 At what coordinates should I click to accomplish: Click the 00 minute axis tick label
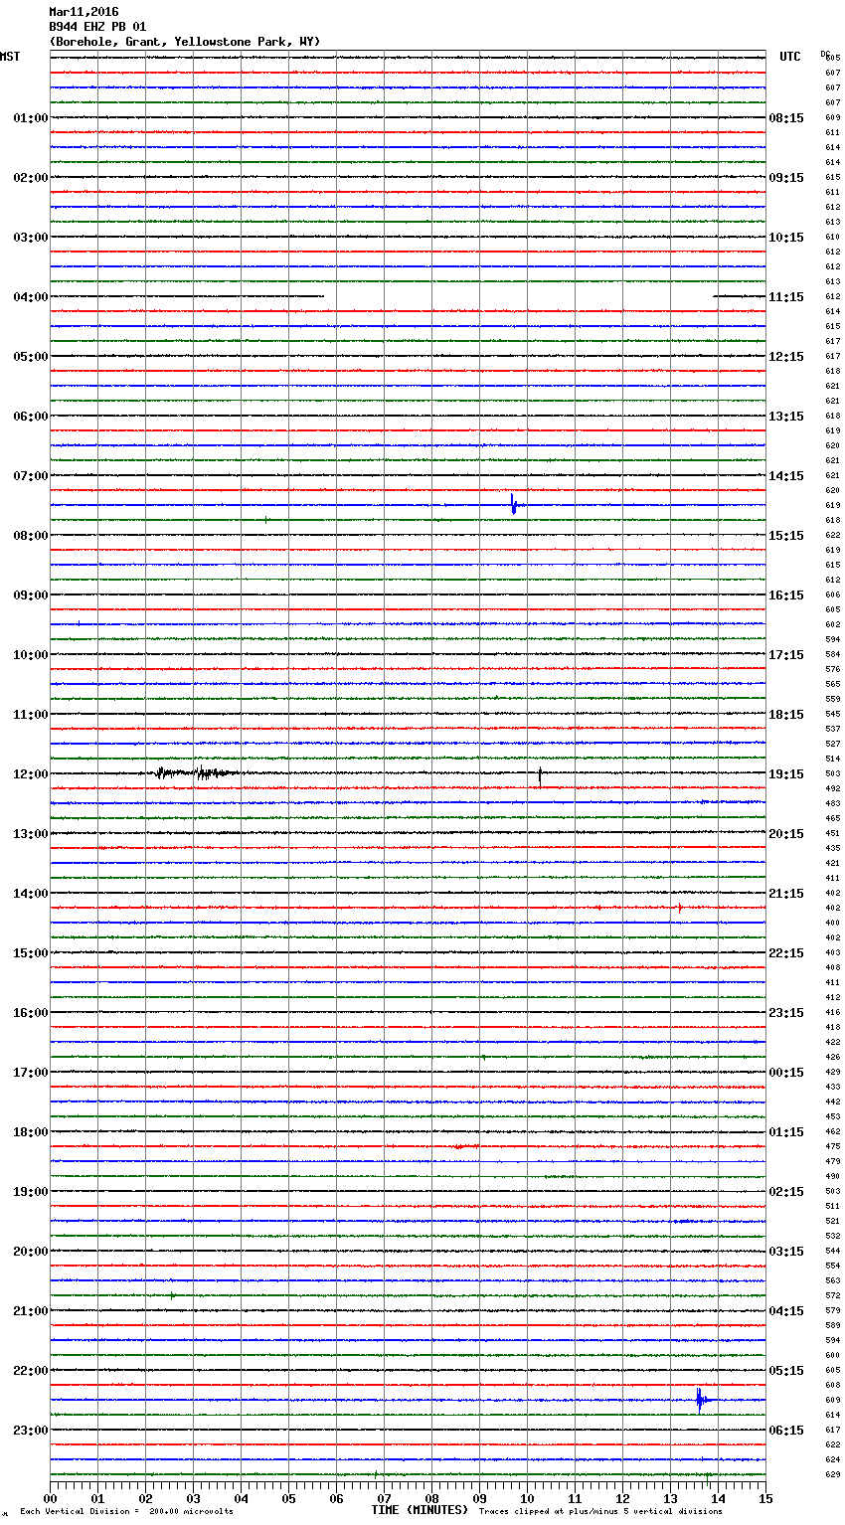tap(50, 1498)
